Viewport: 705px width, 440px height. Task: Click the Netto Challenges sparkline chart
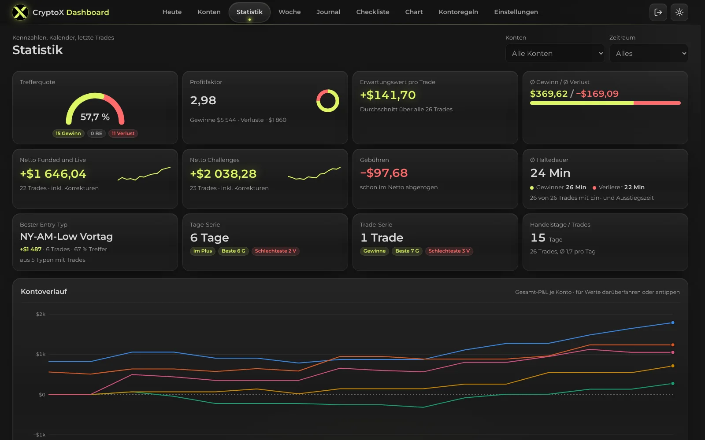pyautogui.click(x=314, y=174)
